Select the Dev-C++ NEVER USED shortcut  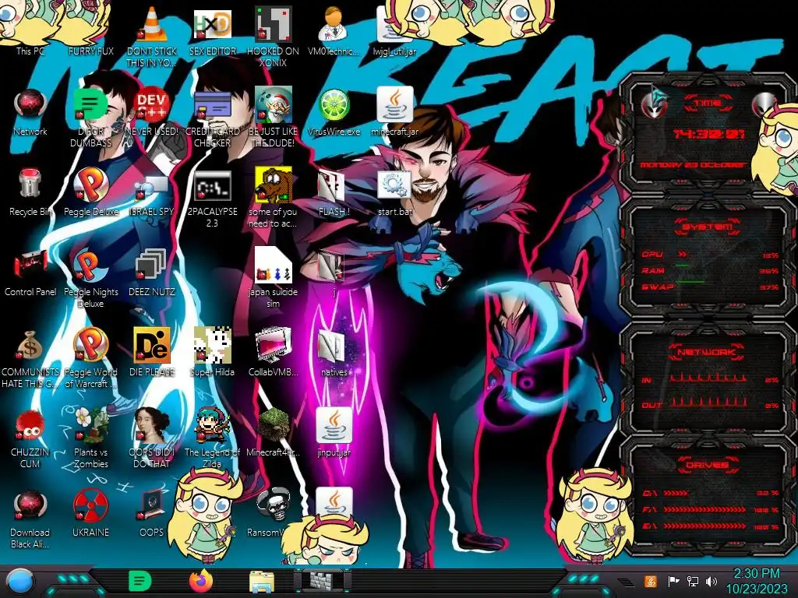point(152,112)
